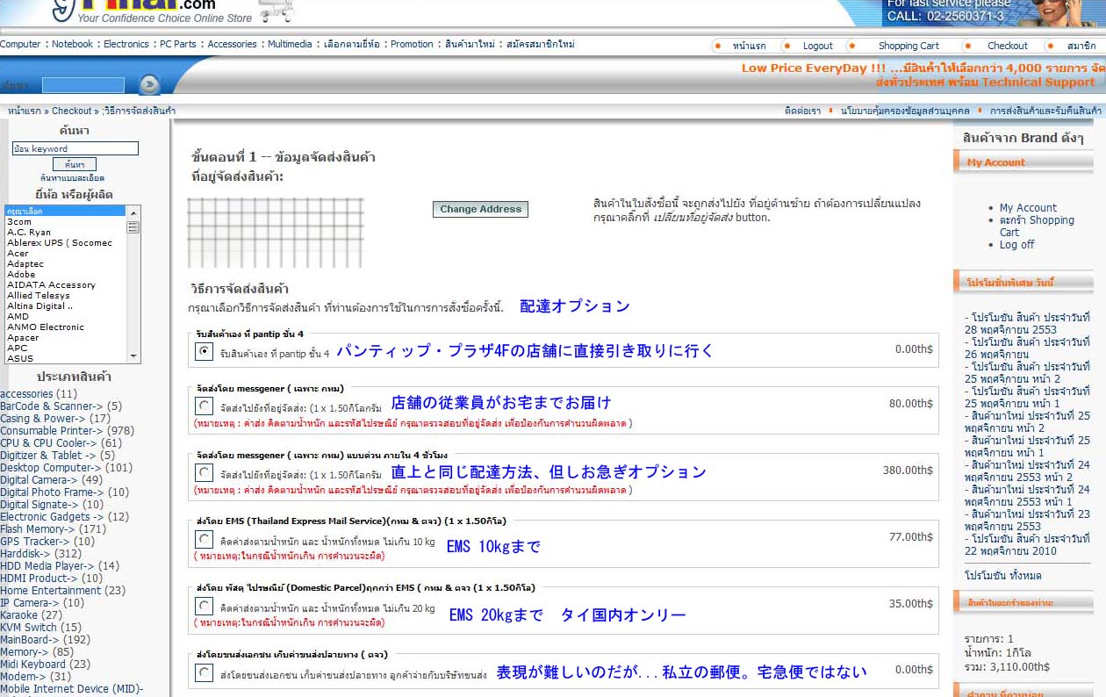Select ASUS in brand list

click(20, 359)
